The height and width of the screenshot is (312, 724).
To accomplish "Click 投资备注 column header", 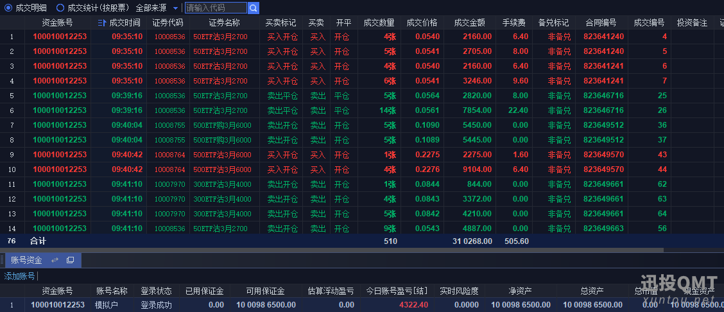I will (x=692, y=22).
